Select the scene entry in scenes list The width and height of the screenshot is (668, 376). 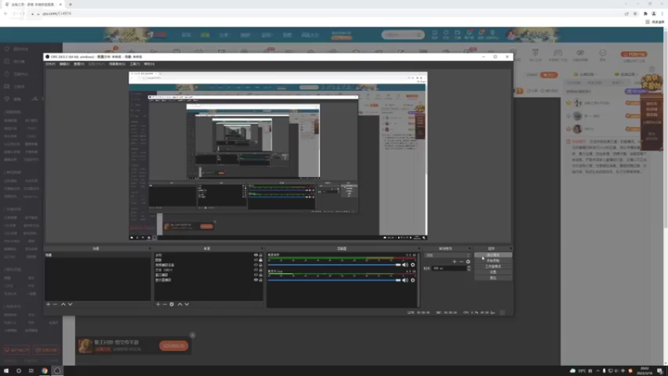[x=98, y=255]
